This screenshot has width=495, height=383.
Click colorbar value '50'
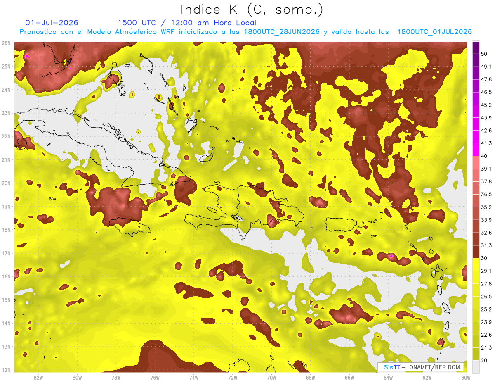(485, 53)
